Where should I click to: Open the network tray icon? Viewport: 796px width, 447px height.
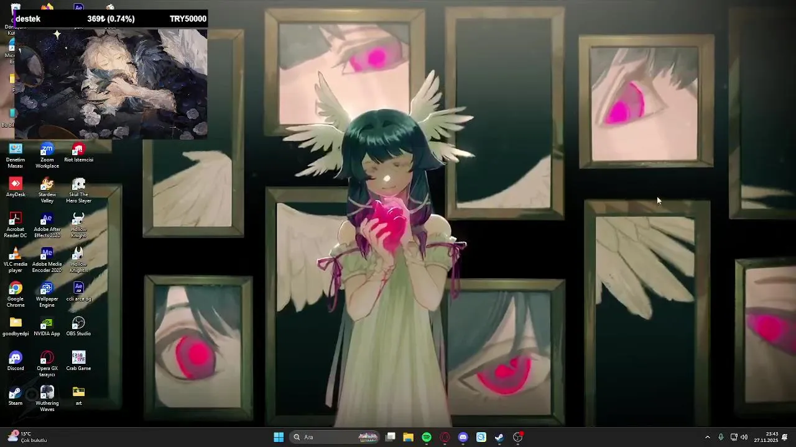(733, 437)
